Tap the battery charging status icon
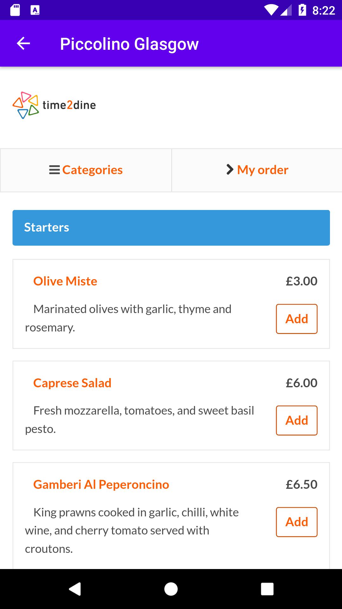Screen dimensions: 342x609 302,10
